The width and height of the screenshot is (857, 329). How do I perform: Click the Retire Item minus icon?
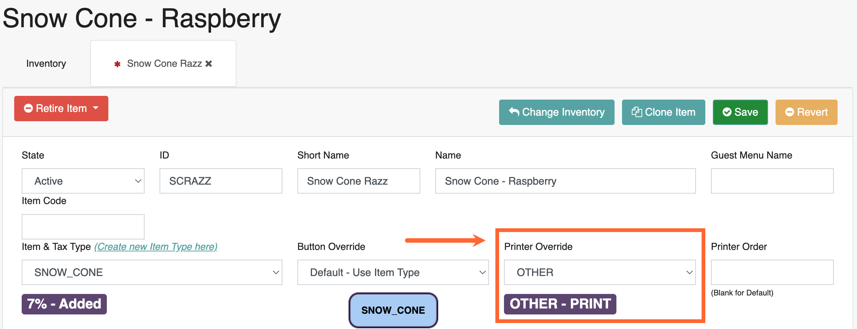pyautogui.click(x=28, y=108)
